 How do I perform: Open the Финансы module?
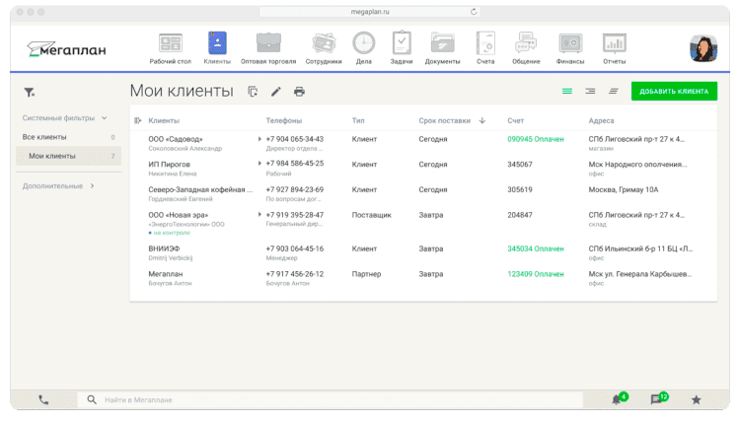[x=570, y=46]
